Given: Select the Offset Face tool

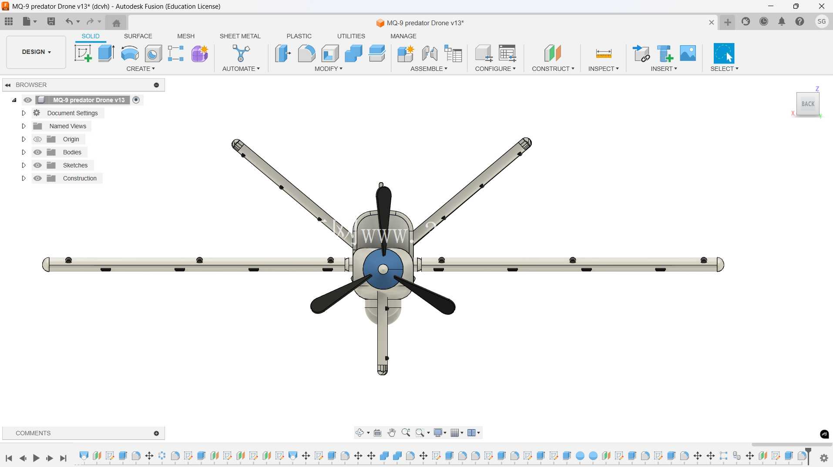Looking at the screenshot, I should tap(377, 53).
